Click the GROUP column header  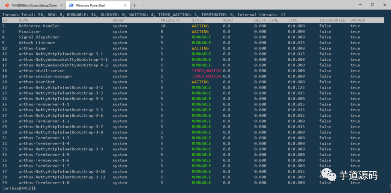pos(118,20)
